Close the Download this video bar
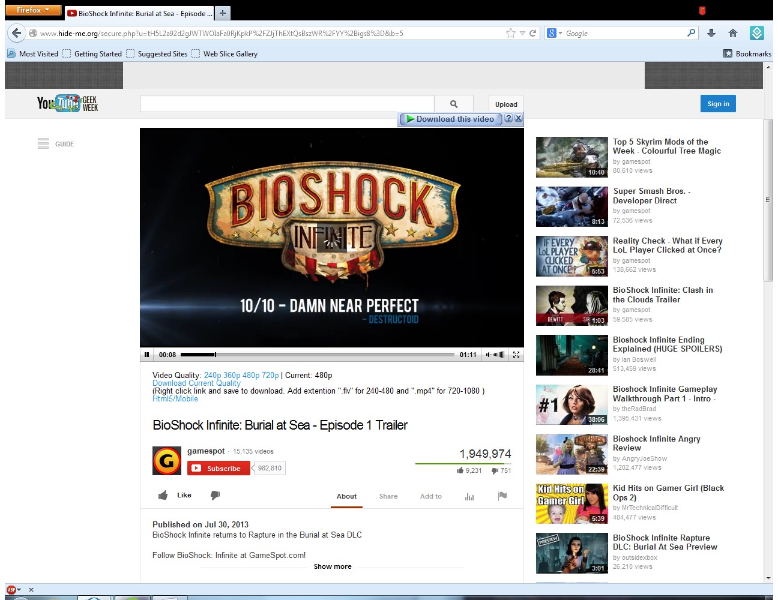Viewport: 778px width, 600px height. 518,119
